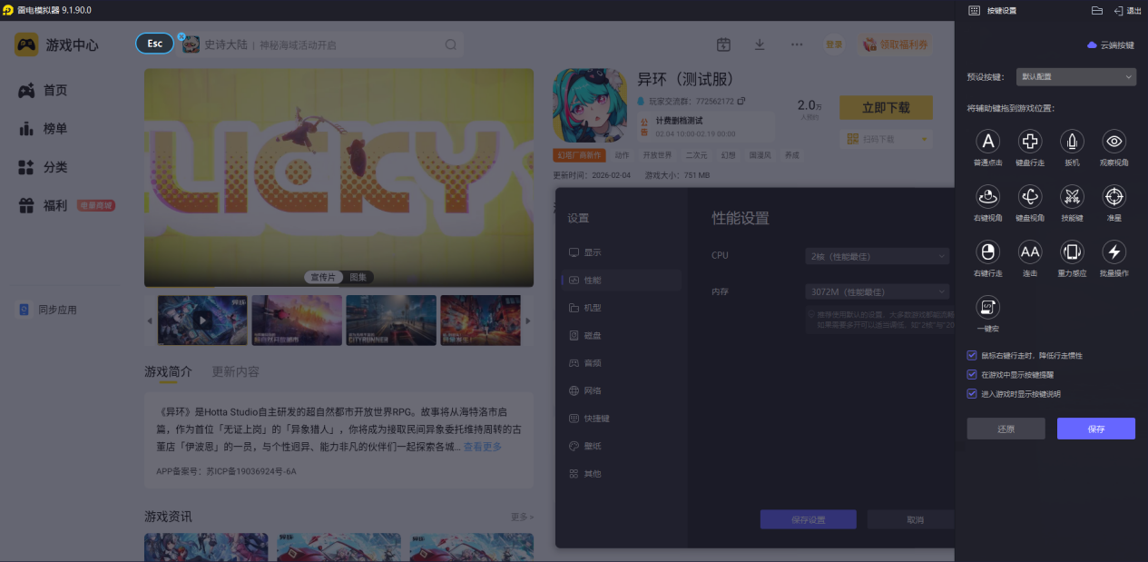Click the blue 保存 button
This screenshot has width=1148, height=562.
coord(1096,429)
